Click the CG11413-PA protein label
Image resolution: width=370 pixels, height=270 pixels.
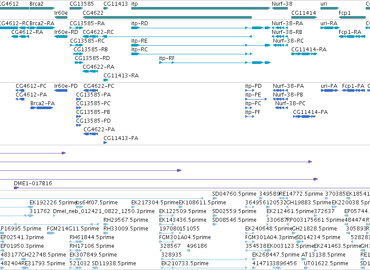point(121,138)
